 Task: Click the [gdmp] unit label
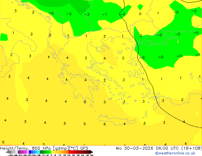click(x=61, y=148)
